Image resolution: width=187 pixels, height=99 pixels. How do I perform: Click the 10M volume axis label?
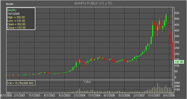pyautogui.click(x=177, y=90)
